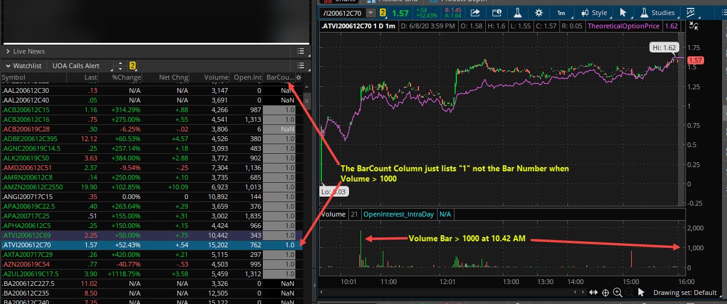Select the .AZUL200619C17.5 row
The height and width of the screenshot is (304, 727).
pyautogui.click(x=151, y=274)
